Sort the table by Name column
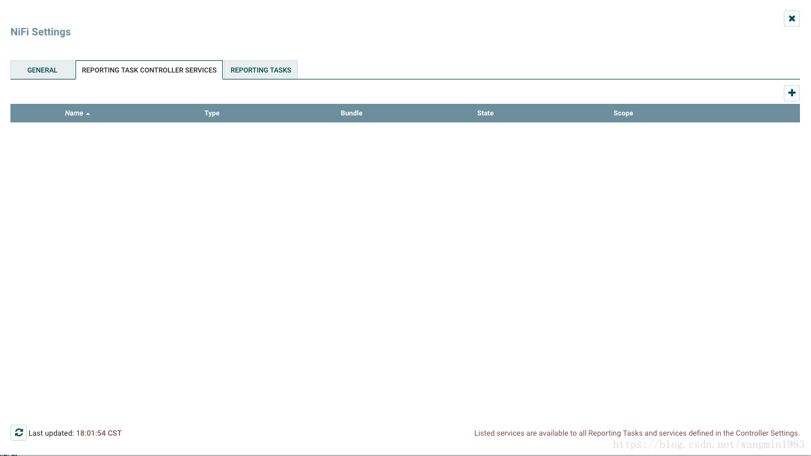 click(78, 113)
